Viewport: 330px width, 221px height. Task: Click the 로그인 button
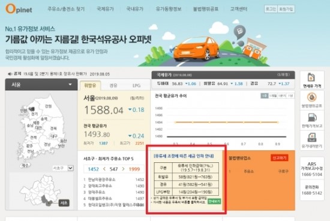click(271, 9)
